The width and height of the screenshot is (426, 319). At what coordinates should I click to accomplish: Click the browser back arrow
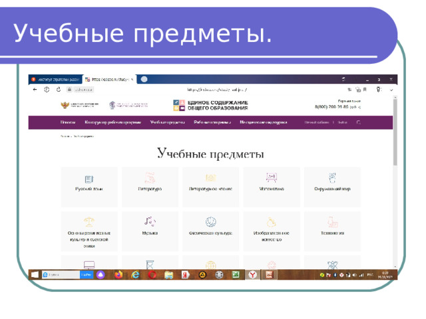pyautogui.click(x=35, y=90)
